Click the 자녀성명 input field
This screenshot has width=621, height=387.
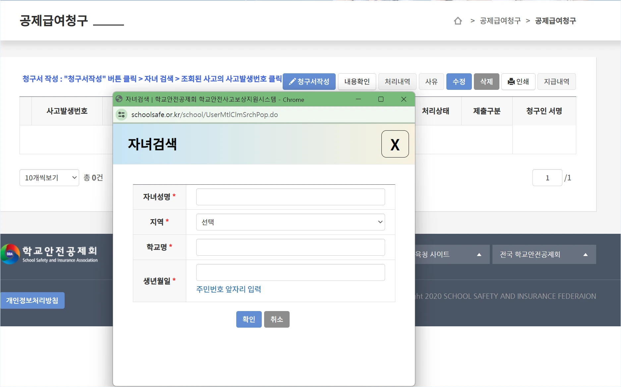coord(291,197)
